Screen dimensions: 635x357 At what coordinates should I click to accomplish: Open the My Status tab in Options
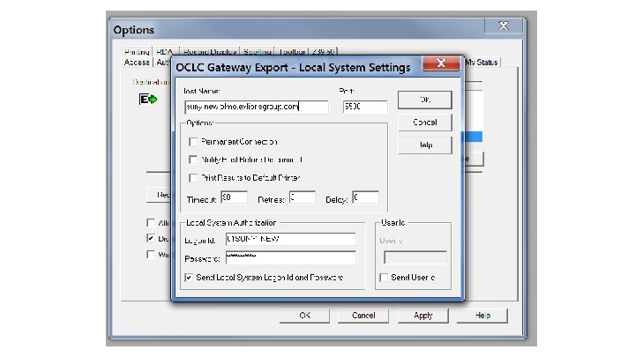(482, 63)
